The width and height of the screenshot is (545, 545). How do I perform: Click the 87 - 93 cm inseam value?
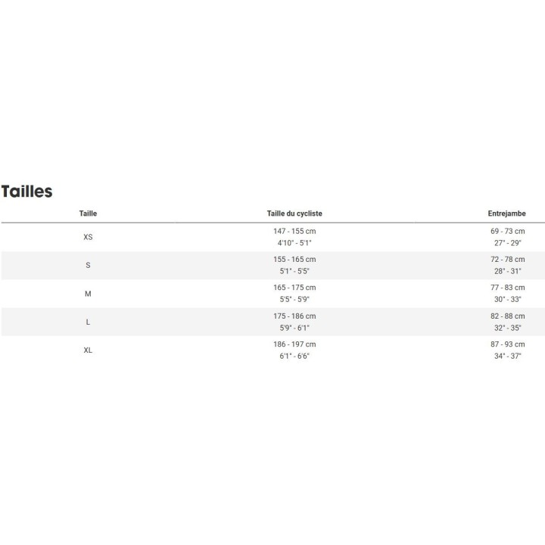pos(506,344)
